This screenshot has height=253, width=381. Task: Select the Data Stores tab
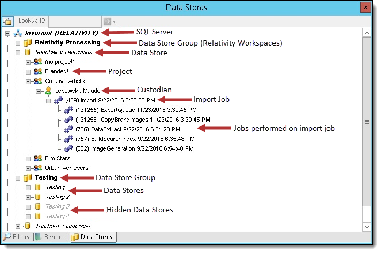pos(93,237)
